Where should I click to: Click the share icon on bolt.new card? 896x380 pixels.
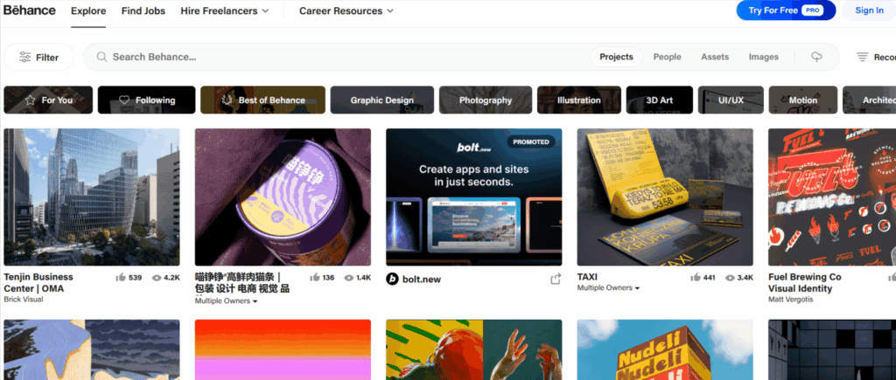point(556,279)
